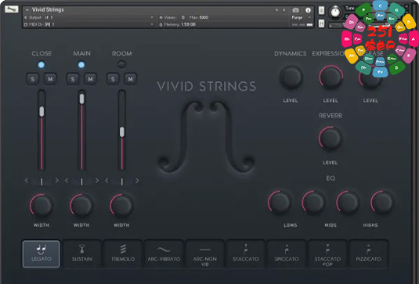Mute the Main mic channel
This screenshot has height=284, width=419.
pyautogui.click(x=90, y=79)
